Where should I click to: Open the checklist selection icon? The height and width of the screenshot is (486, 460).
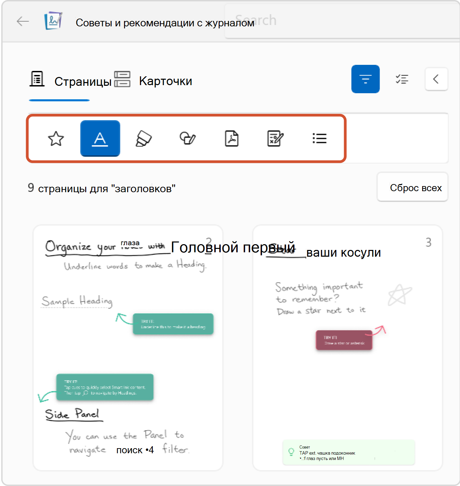[402, 79]
